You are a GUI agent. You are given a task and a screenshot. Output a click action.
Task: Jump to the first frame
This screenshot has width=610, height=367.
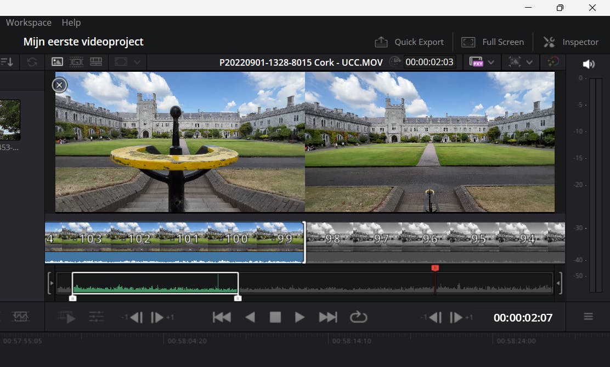[222, 317]
